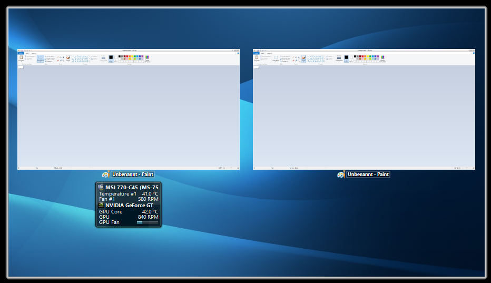Select the Brushes tool in left Paint window

[x=68, y=58]
